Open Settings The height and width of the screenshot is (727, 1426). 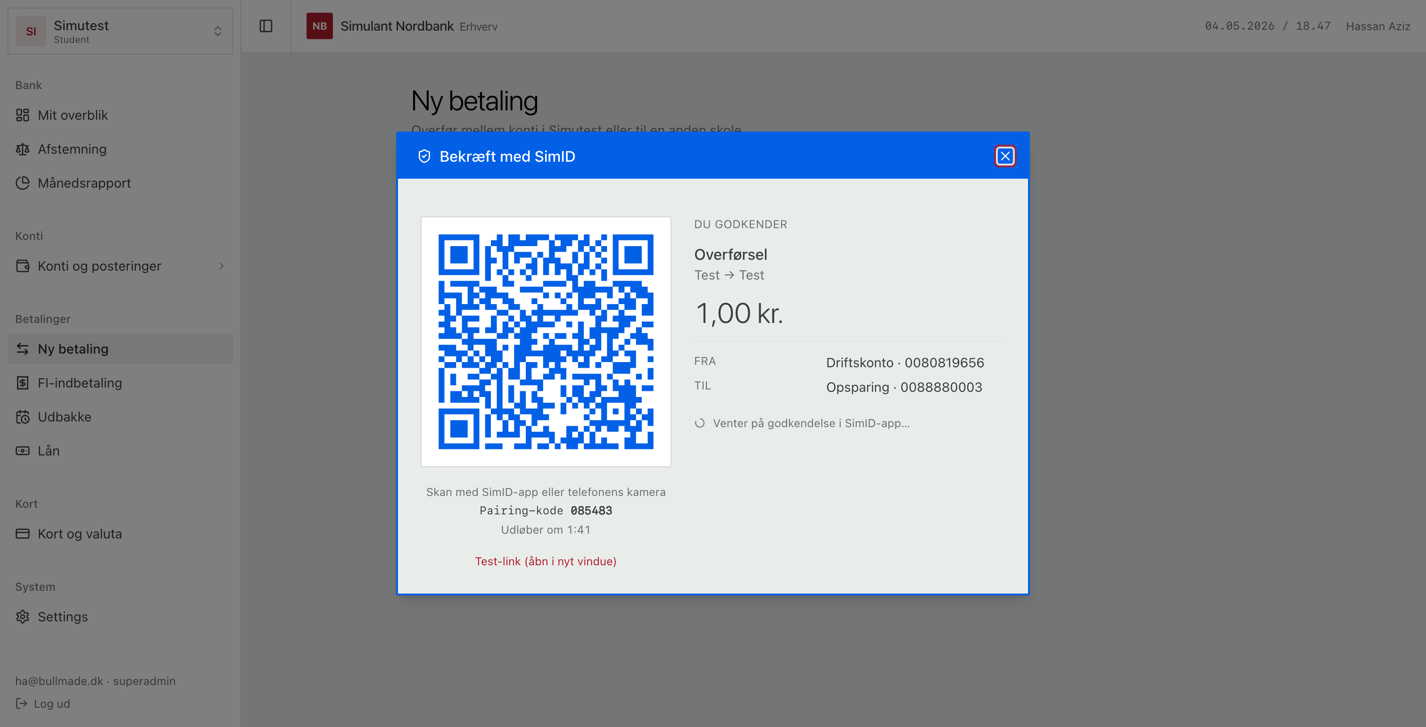(120, 616)
